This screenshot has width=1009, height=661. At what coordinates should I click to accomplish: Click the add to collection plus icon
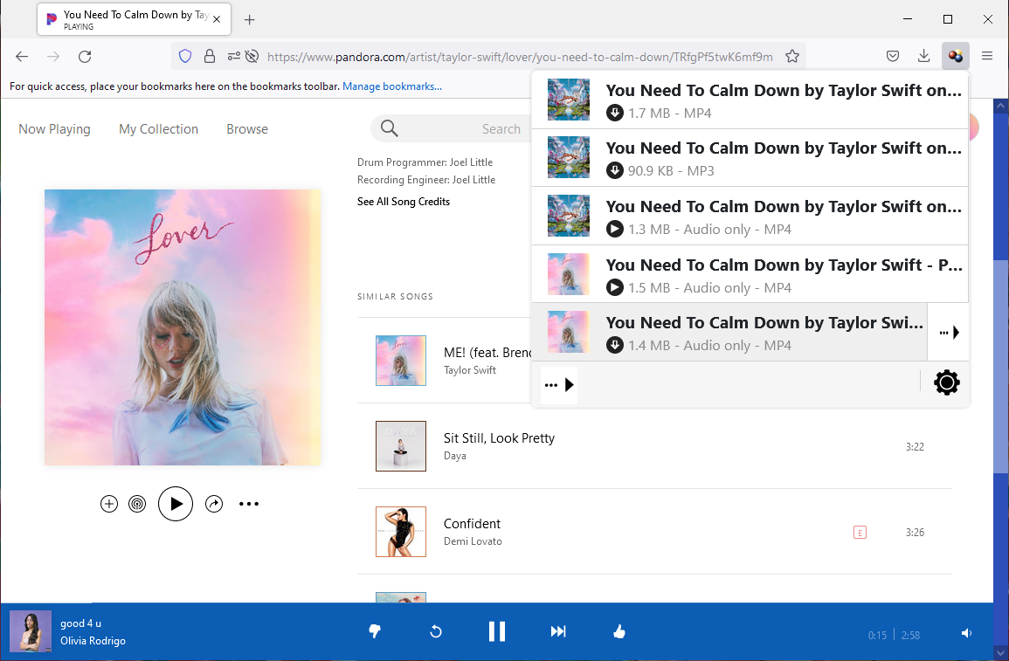[109, 504]
